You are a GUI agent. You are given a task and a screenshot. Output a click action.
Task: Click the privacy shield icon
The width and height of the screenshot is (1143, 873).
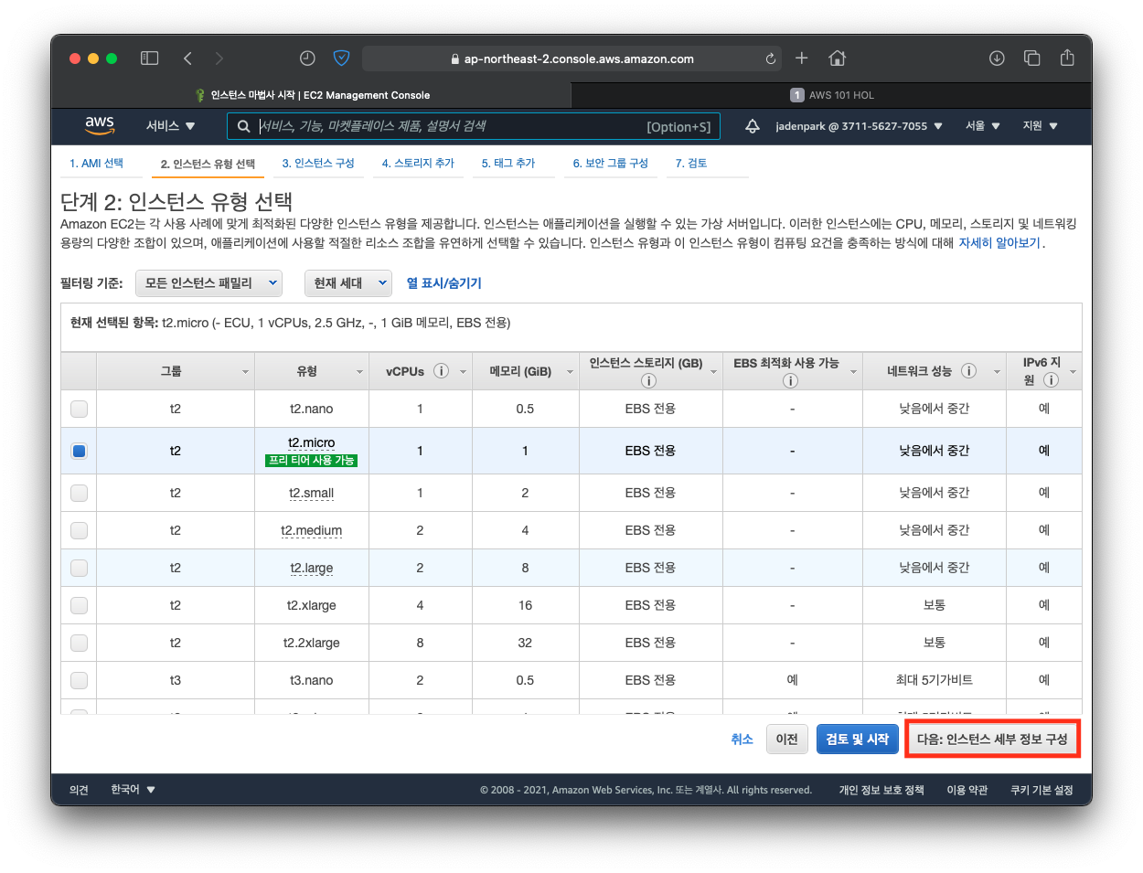341,59
